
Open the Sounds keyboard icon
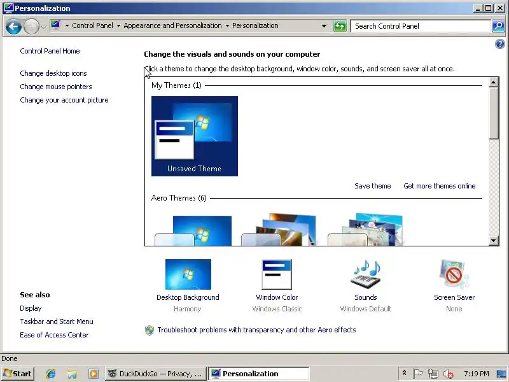coord(366,274)
